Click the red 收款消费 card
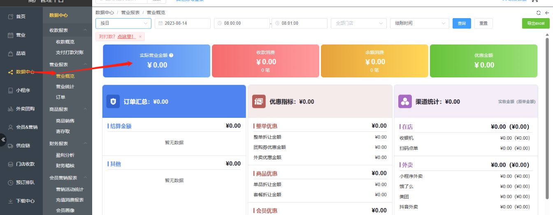This screenshot has height=215, width=553. (265, 61)
